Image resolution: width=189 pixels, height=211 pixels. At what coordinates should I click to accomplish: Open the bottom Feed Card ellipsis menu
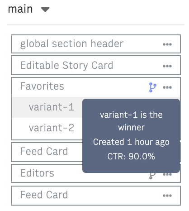[167, 196]
